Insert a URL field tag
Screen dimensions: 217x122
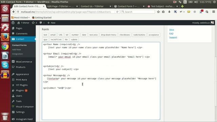click(x=61, y=35)
